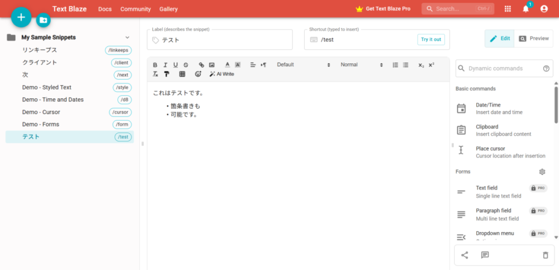This screenshot has width=559, height=270.
Task: Insert a link using the toolbar link icon
Action: [x=201, y=65]
